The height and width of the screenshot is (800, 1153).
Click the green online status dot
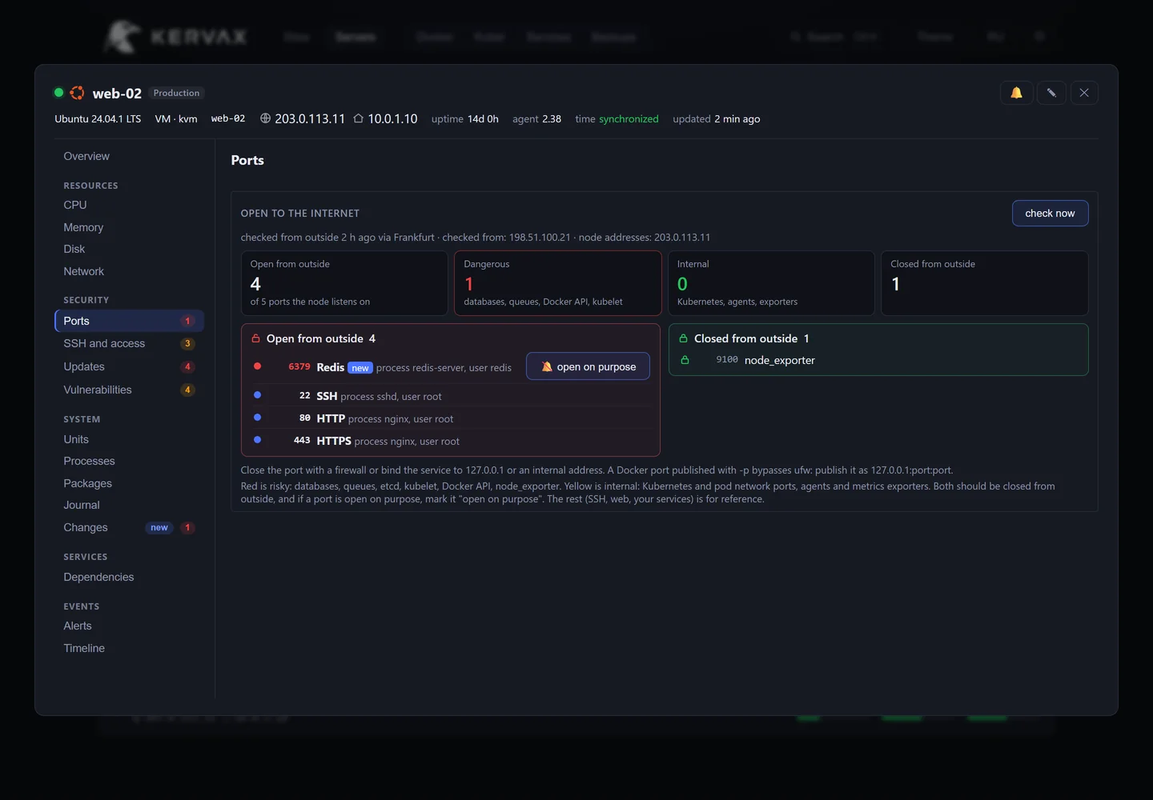coord(58,93)
